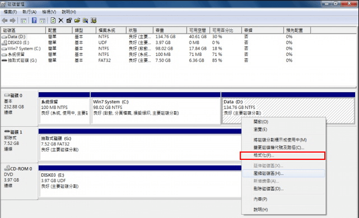Sort by the 類型 column header

pyautogui.click(x=84, y=30)
